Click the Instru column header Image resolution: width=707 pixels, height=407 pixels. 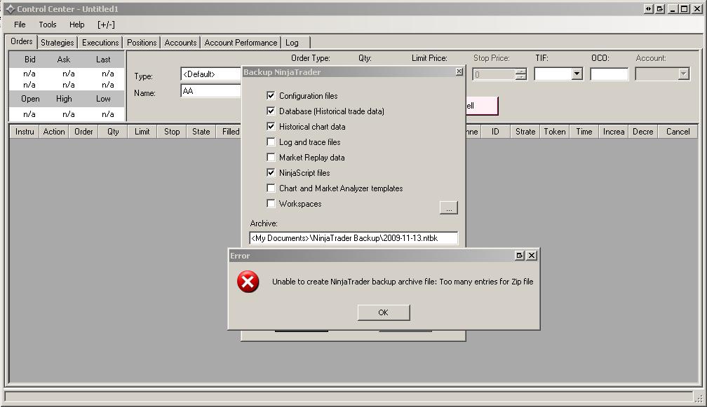(25, 132)
